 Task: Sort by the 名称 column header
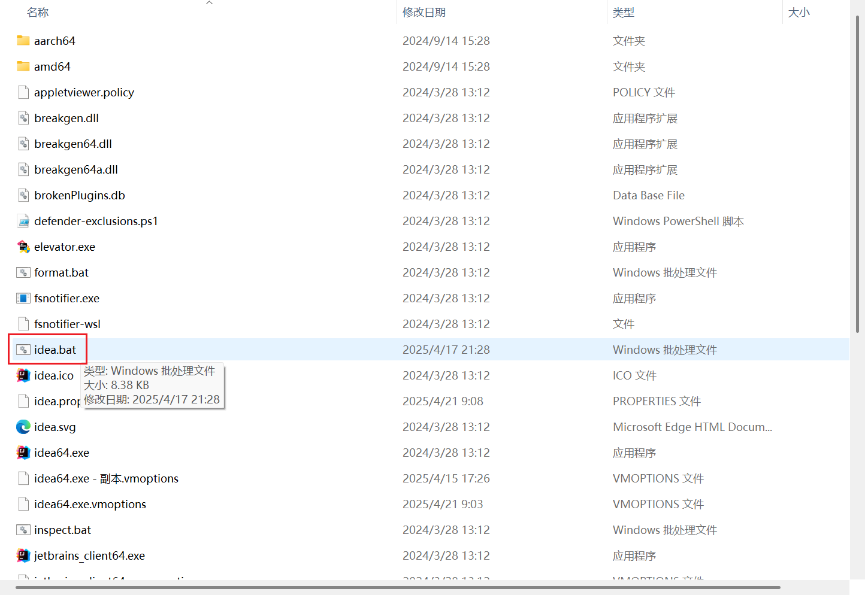38,13
